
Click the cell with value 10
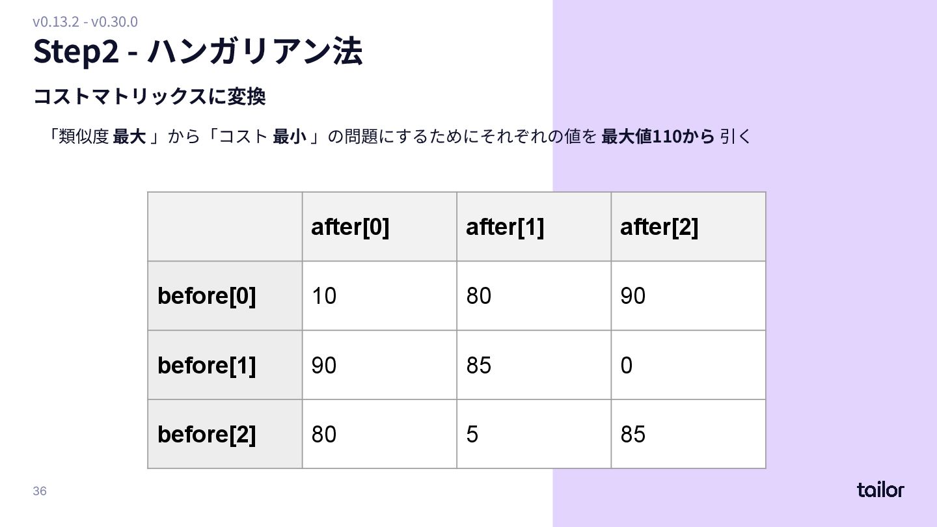(379, 296)
